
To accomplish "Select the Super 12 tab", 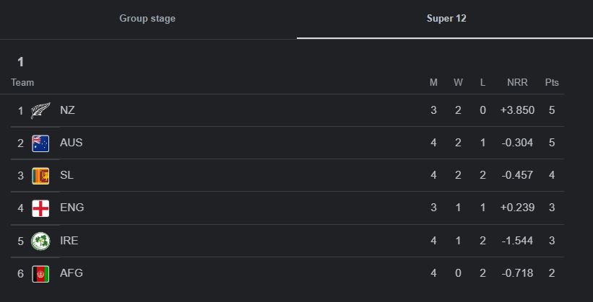I will [x=446, y=19].
